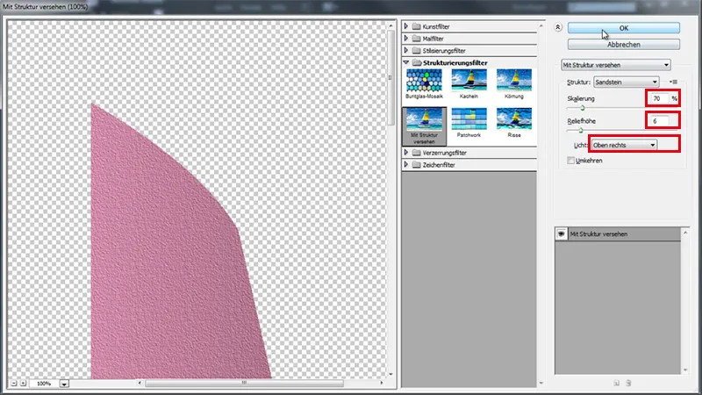
Task: Click preview scroll left arrow
Action: pos(140,383)
